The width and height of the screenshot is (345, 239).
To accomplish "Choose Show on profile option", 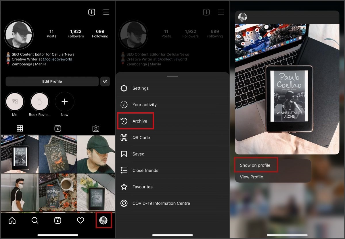I will point(255,165).
